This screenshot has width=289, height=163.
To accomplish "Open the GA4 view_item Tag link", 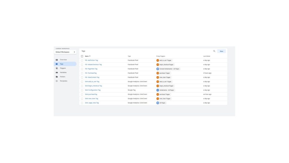I will click(x=91, y=99).
